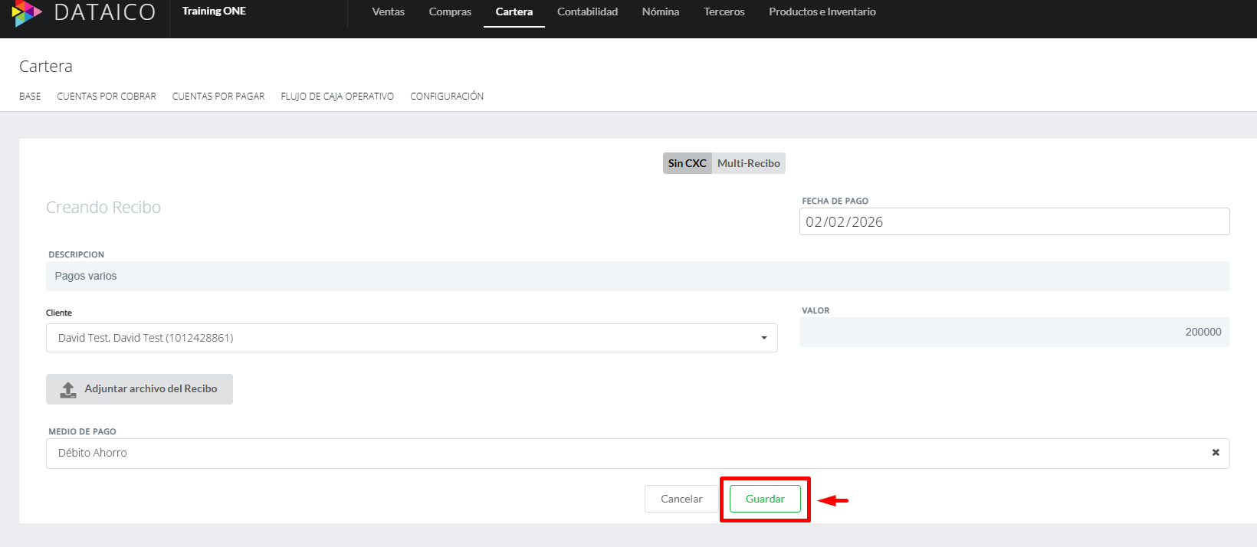Click the upload icon for attaching Recibo

click(x=68, y=389)
